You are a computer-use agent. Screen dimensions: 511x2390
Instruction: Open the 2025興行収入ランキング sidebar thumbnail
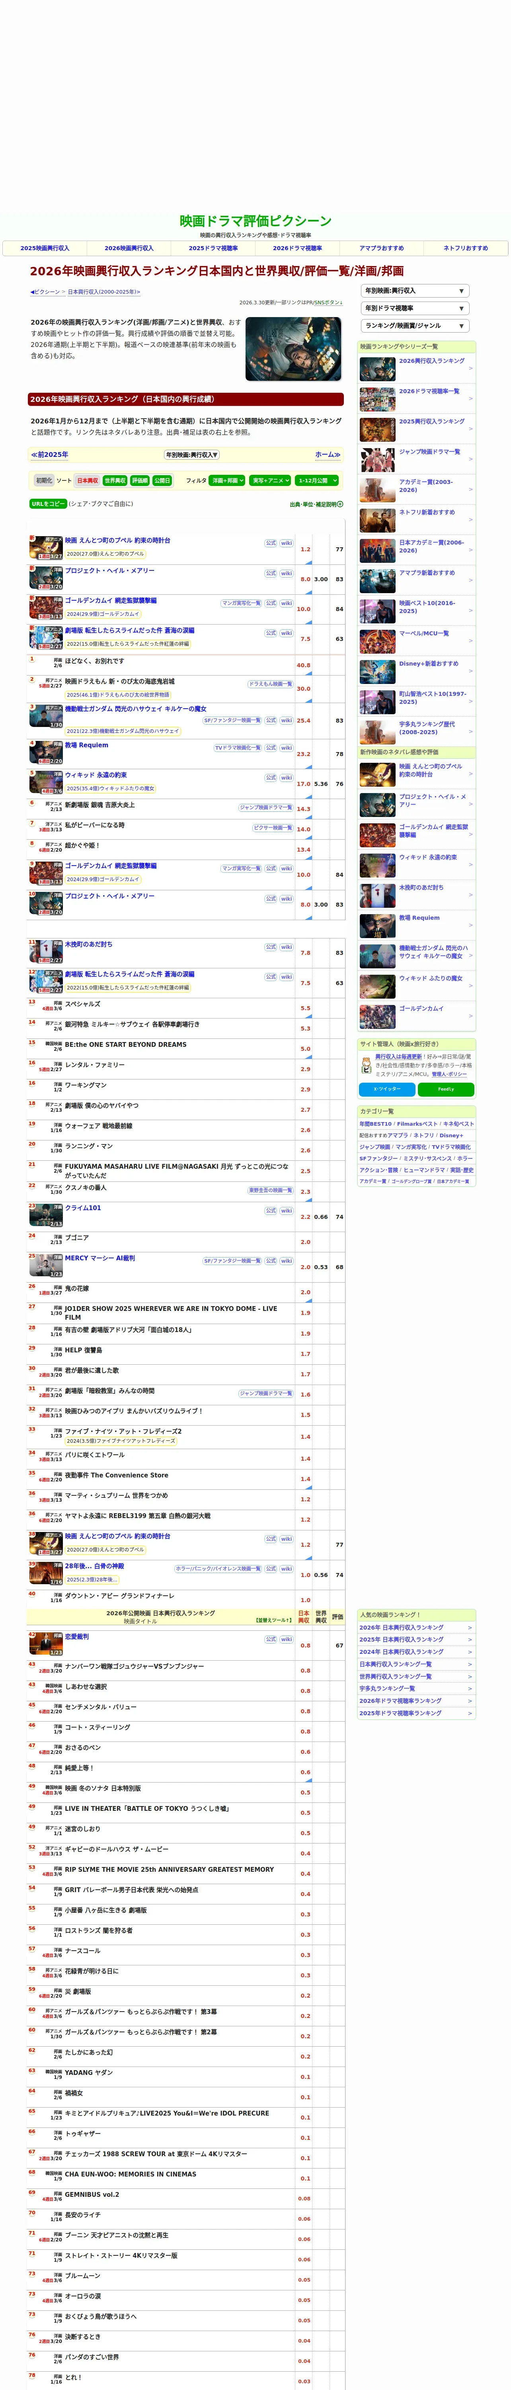pyautogui.click(x=377, y=429)
